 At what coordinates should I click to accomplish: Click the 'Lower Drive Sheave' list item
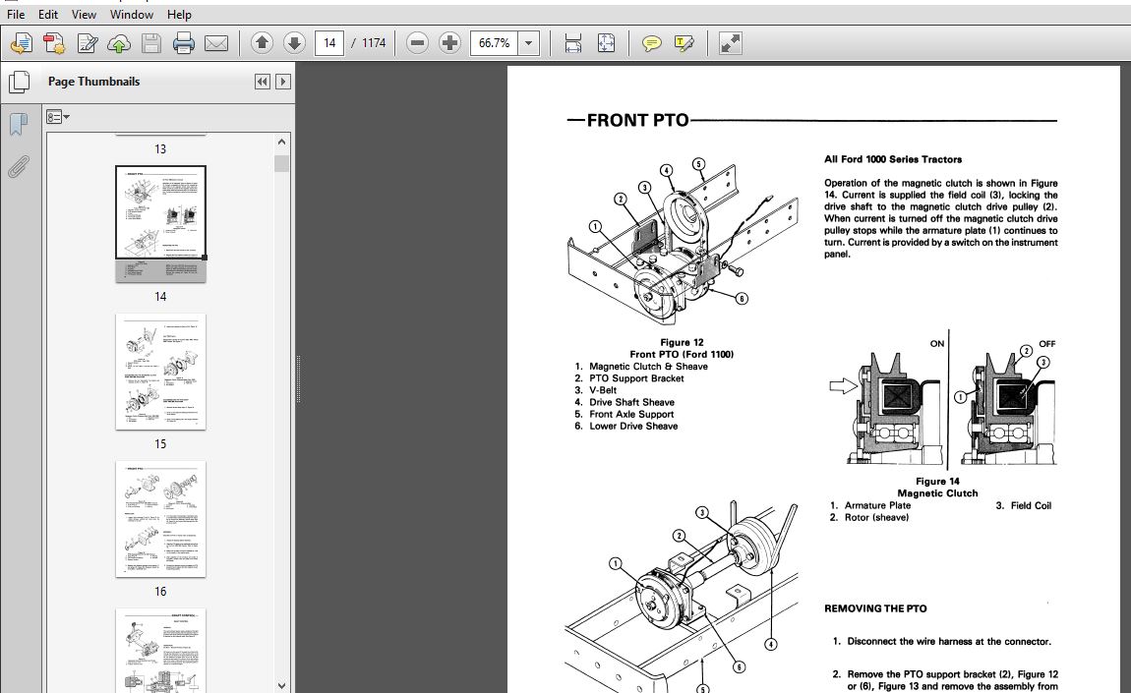633,427
